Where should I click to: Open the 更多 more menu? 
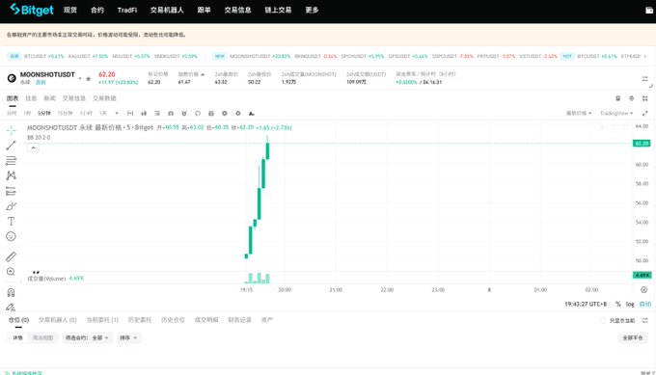point(312,10)
